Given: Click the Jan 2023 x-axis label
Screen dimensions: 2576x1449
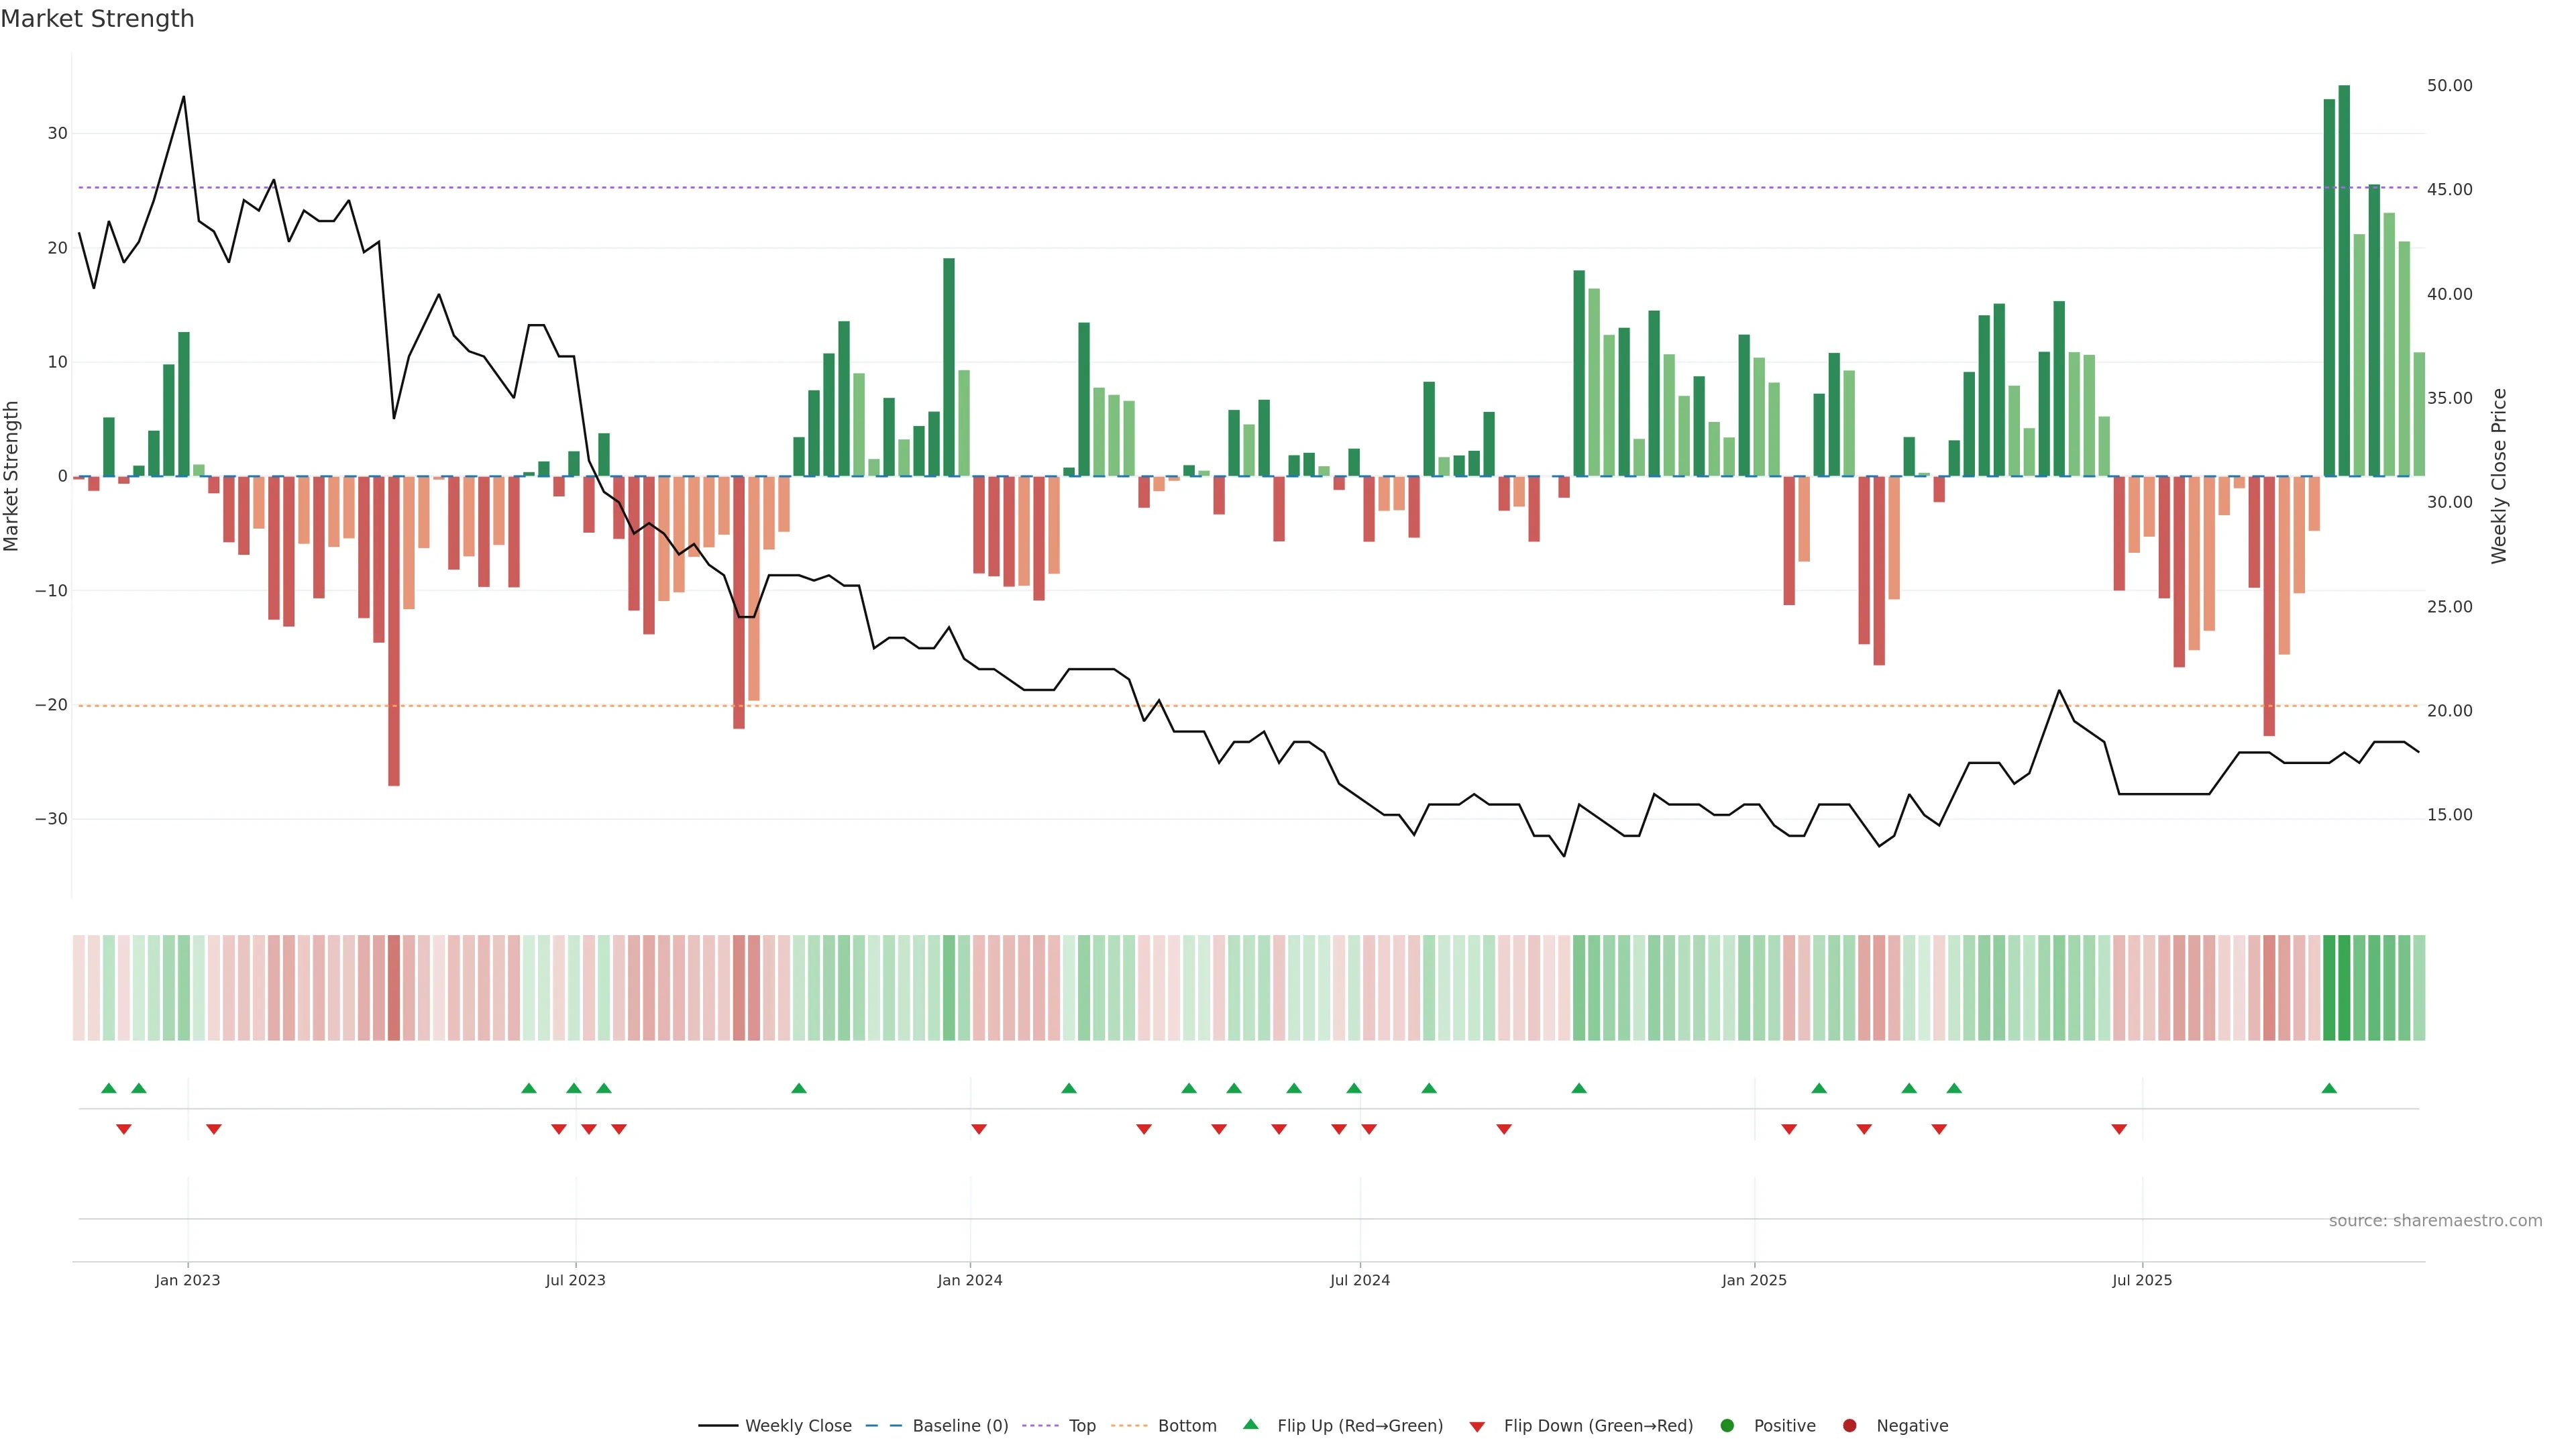Looking at the screenshot, I should tap(187, 1280).
